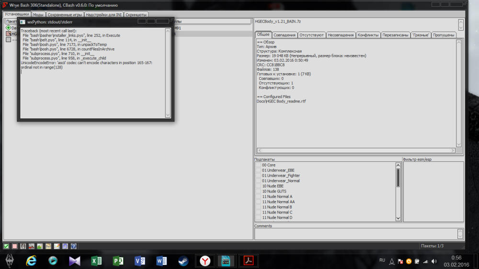Click the package name field HGECBody_v1.21_BAIN.7z
Screen dimensions: 479x269
[x=356, y=25]
